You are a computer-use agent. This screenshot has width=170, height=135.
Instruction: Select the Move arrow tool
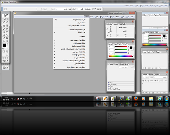click(x=4, y=19)
